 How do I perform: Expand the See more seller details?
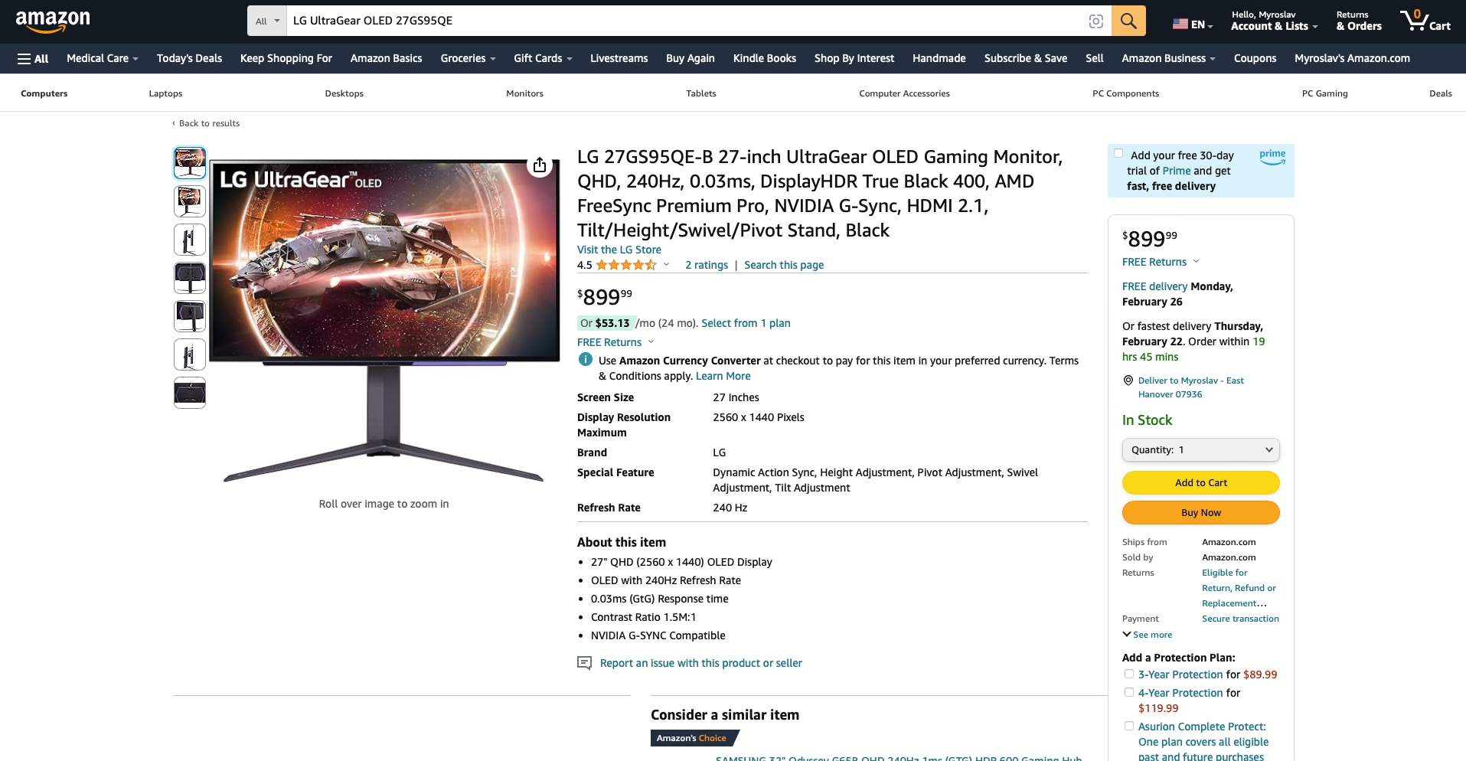[1148, 635]
